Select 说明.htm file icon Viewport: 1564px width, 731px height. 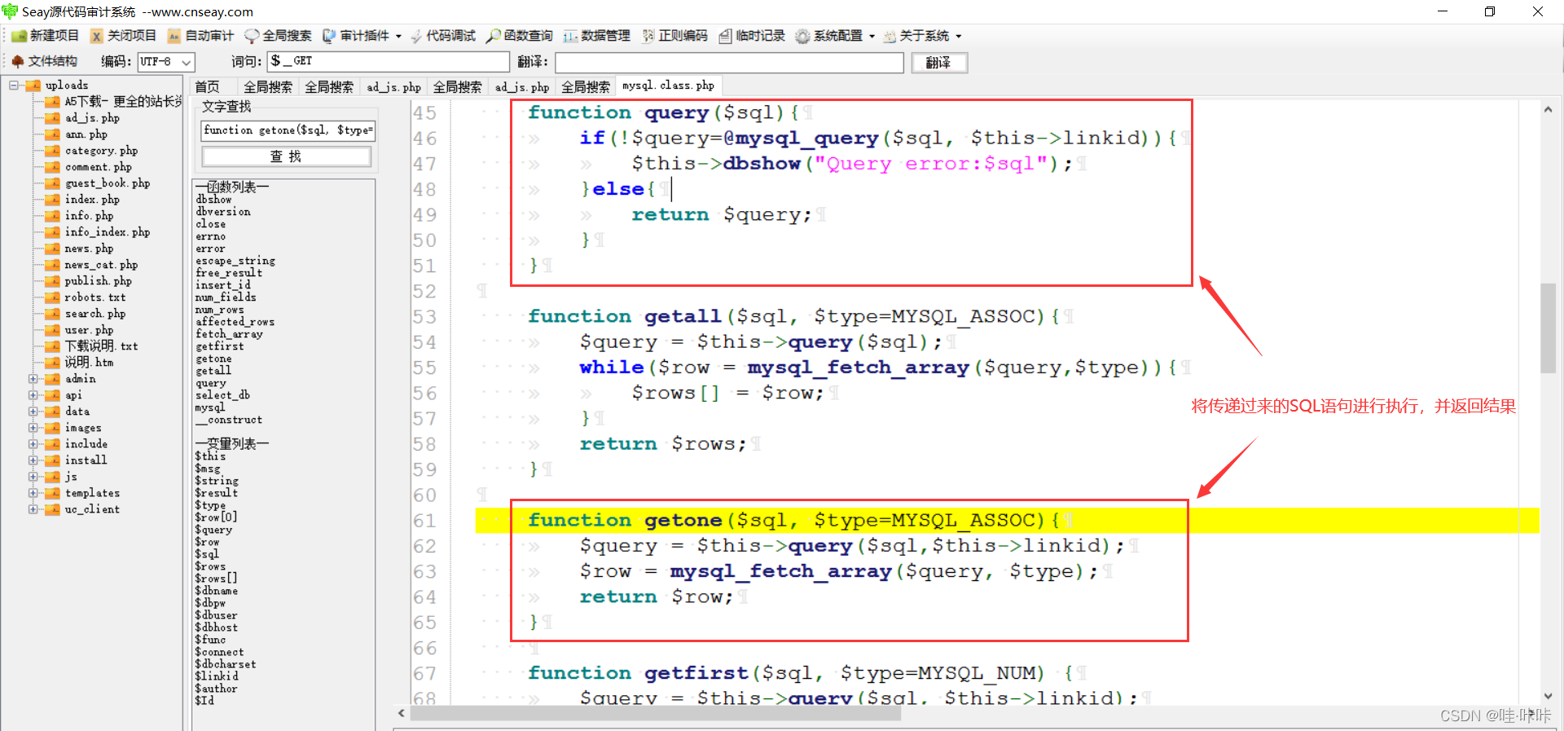click(52, 363)
